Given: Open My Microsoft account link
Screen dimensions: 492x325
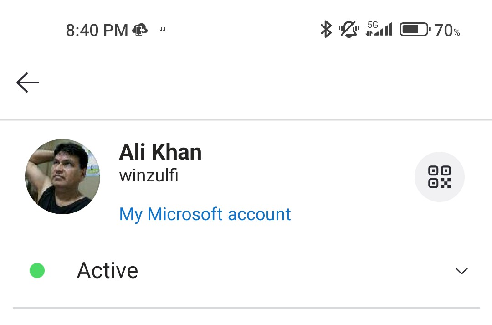Looking at the screenshot, I should [205, 215].
